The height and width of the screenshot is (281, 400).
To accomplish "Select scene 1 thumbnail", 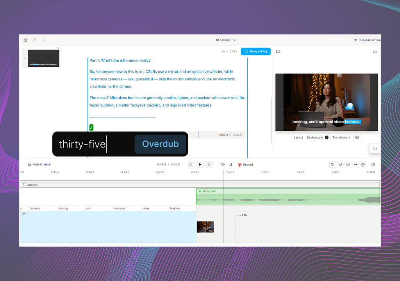I will pyautogui.click(x=44, y=59).
